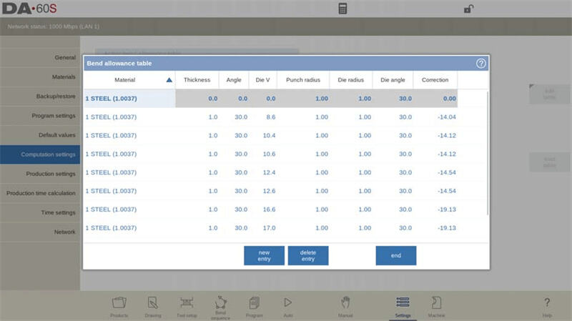Viewport: 572px width, 321px height.
Task: Sort the table by the Material column arrow
Action: point(169,80)
